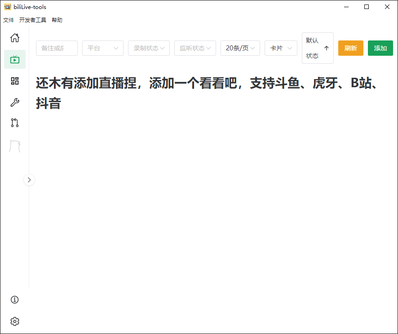This screenshot has width=398, height=334.
Task: Open the 监听状态 dropdown
Action: pos(195,48)
